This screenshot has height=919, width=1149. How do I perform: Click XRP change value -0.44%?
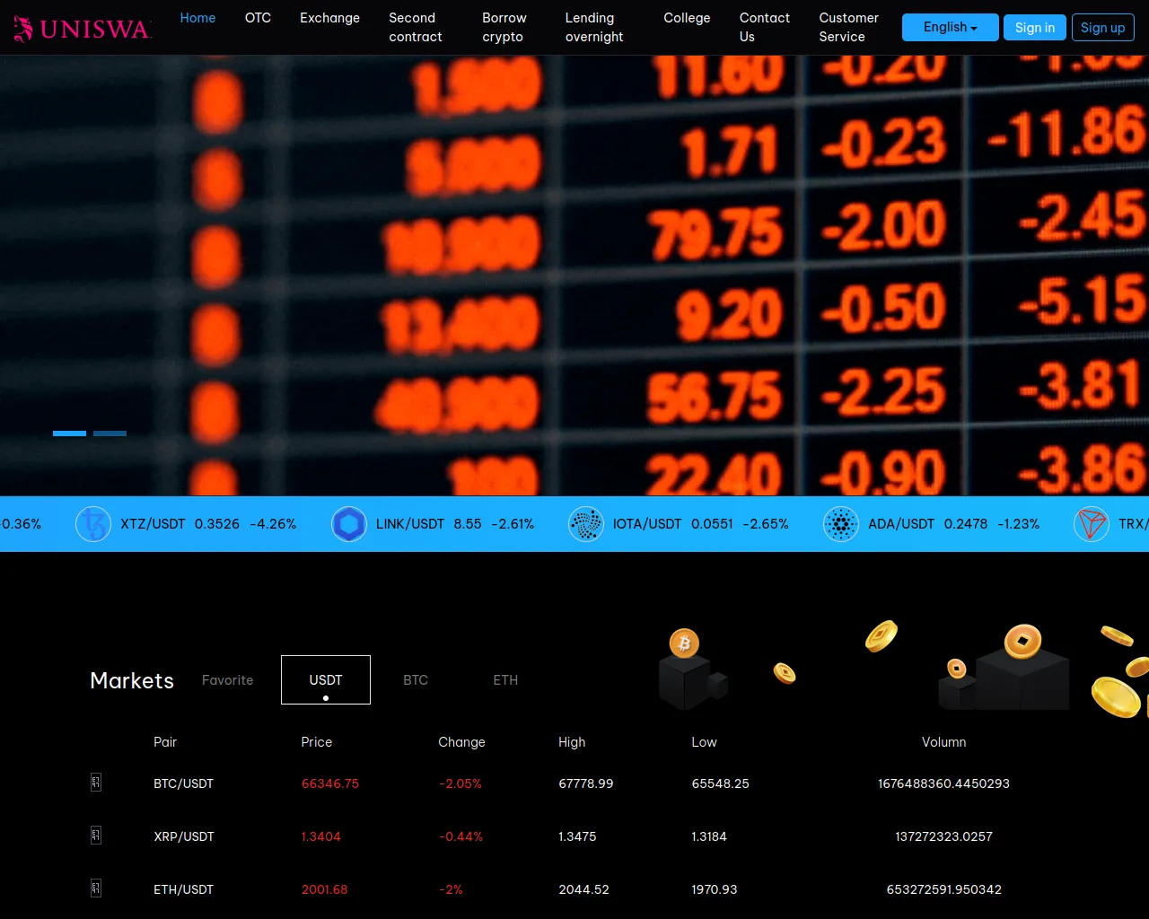point(461,836)
